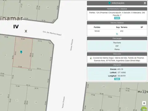Click the Longitud value -56.89191
Image resolution: width=148 pixels, height=111 pixels.
click(121, 76)
